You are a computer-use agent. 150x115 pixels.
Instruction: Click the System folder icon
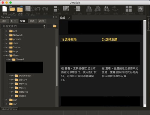(11, 47)
